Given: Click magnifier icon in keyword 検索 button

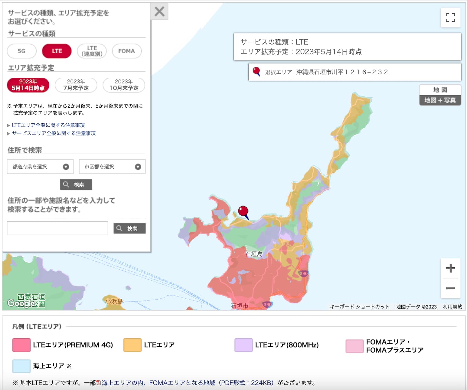Looking at the screenshot, I should [119, 228].
